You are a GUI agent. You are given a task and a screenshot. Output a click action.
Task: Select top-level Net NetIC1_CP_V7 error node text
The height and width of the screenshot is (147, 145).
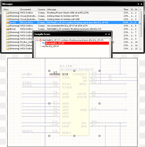pos(73,40)
